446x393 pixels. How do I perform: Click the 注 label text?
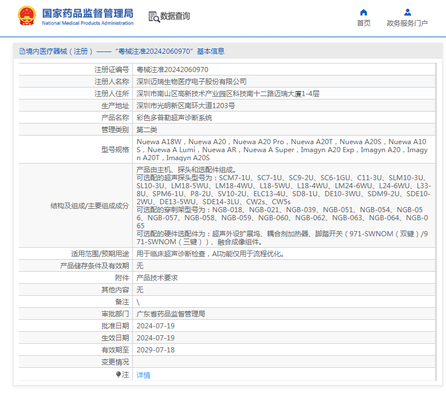(125, 375)
